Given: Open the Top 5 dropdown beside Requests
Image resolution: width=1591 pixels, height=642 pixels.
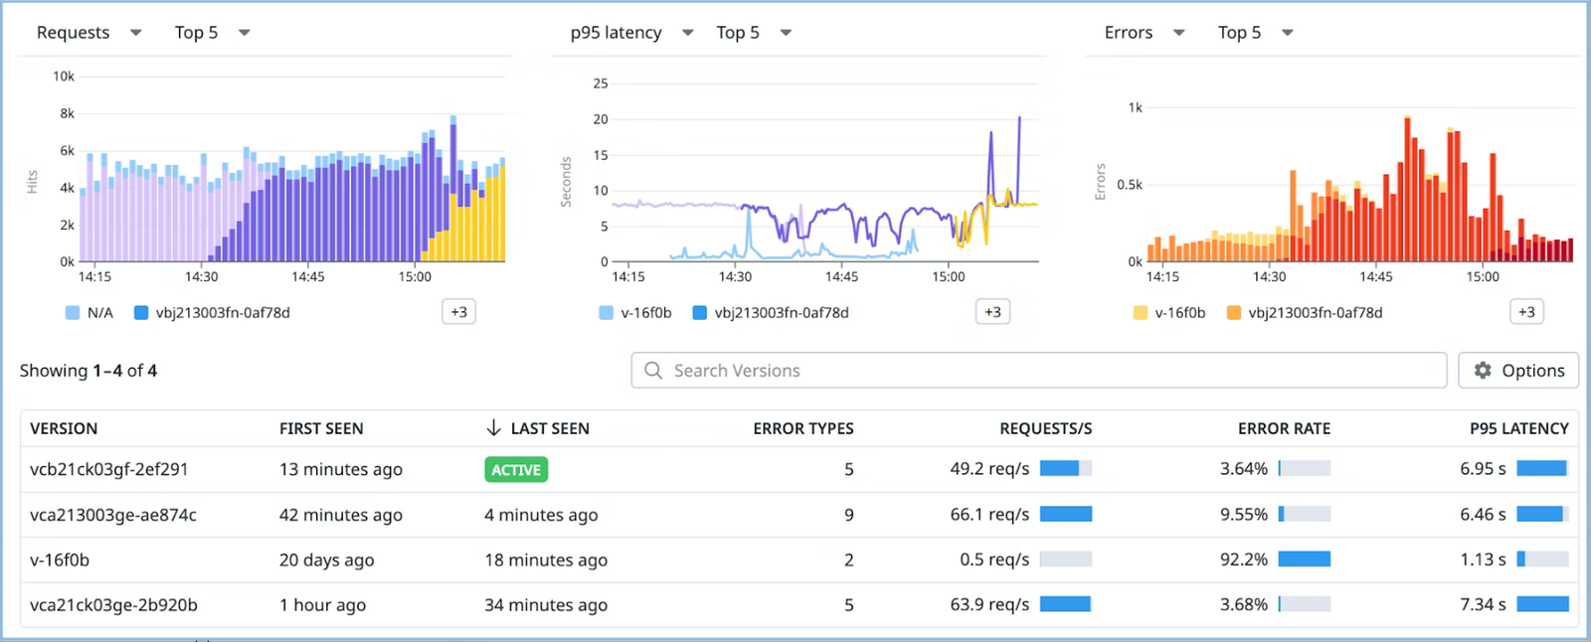Looking at the screenshot, I should [212, 33].
